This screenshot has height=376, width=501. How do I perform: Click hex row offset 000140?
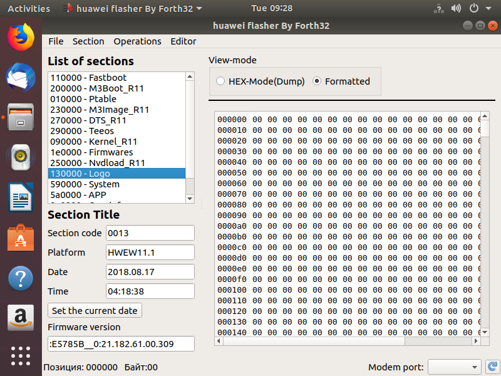(232, 333)
